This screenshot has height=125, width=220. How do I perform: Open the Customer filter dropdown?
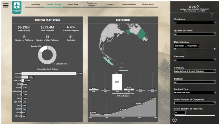(195, 60)
